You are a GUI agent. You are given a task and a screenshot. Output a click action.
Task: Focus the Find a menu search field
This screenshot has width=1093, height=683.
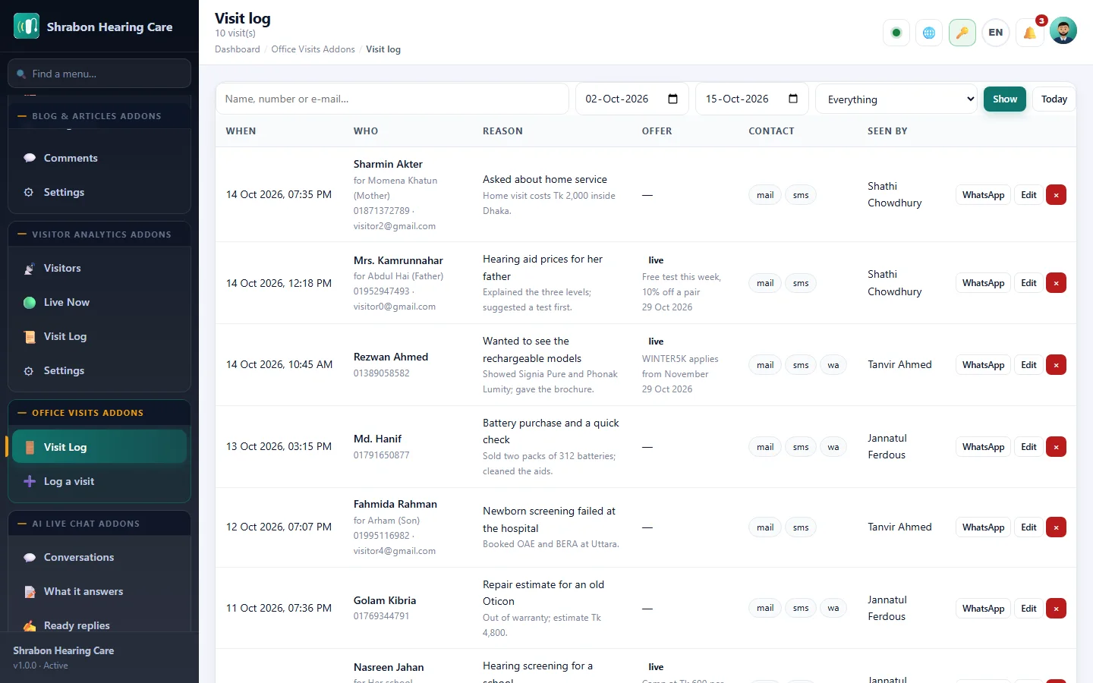tap(99, 74)
